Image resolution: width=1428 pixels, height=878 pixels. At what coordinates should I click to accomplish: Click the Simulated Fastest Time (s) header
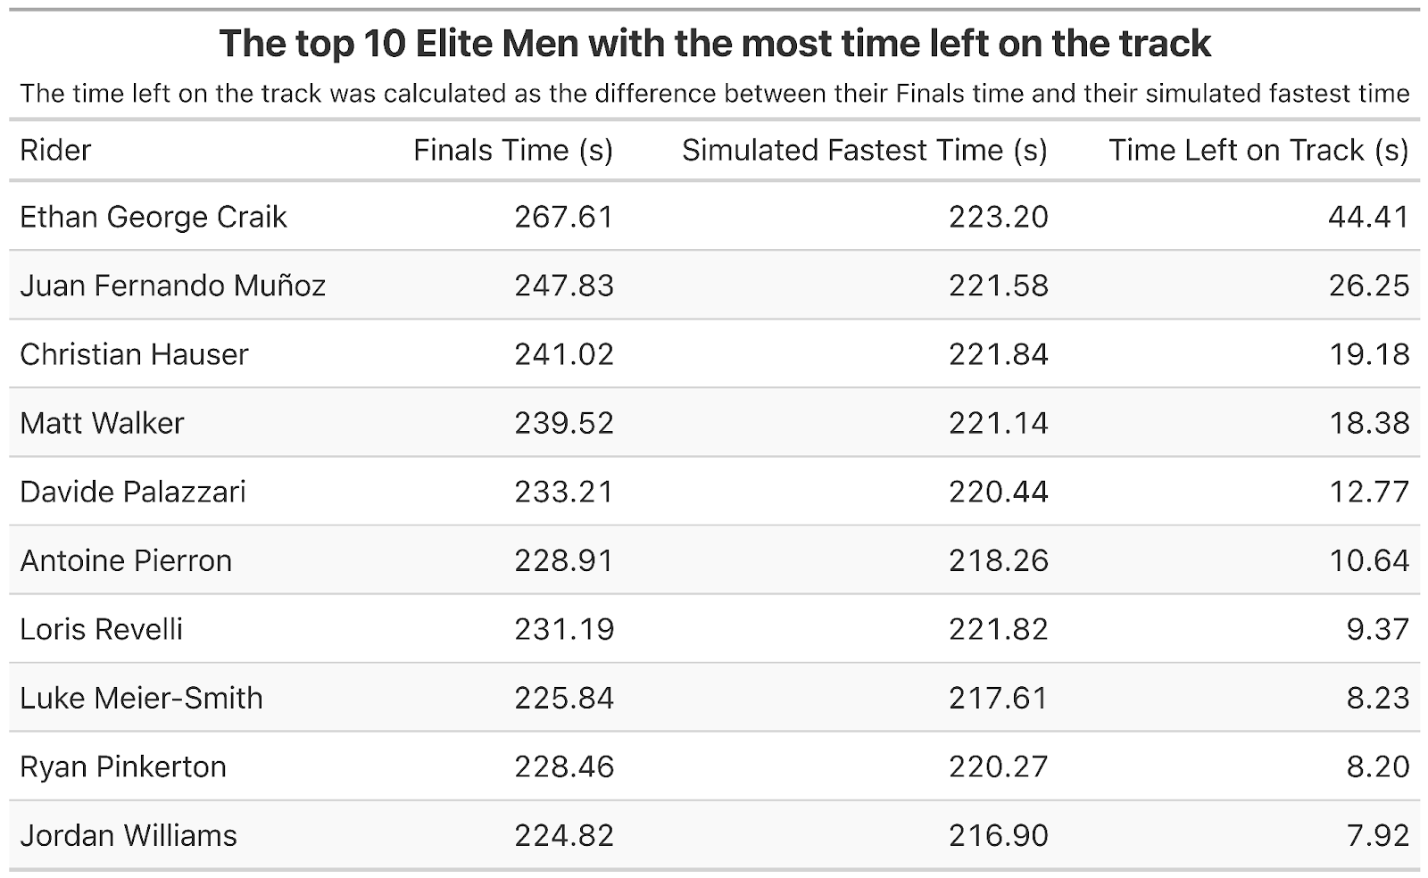point(864,150)
